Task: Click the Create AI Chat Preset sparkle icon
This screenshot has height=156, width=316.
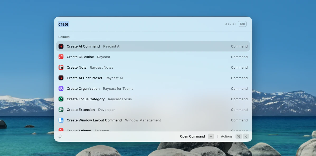Action: 61,78
